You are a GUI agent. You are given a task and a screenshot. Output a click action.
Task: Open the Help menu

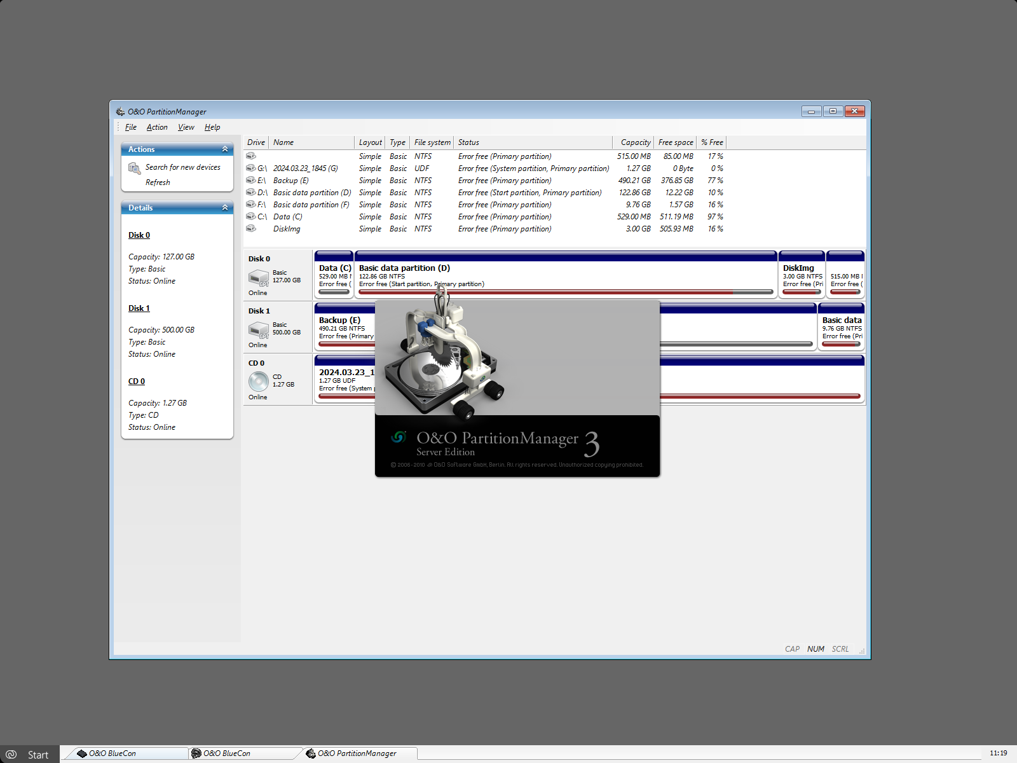[212, 127]
